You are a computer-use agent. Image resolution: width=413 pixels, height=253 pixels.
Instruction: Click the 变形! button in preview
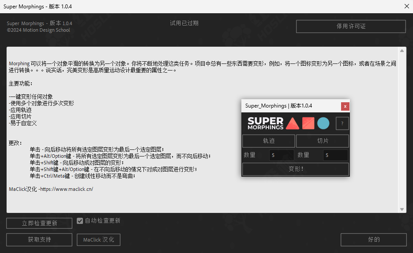coord(296,169)
